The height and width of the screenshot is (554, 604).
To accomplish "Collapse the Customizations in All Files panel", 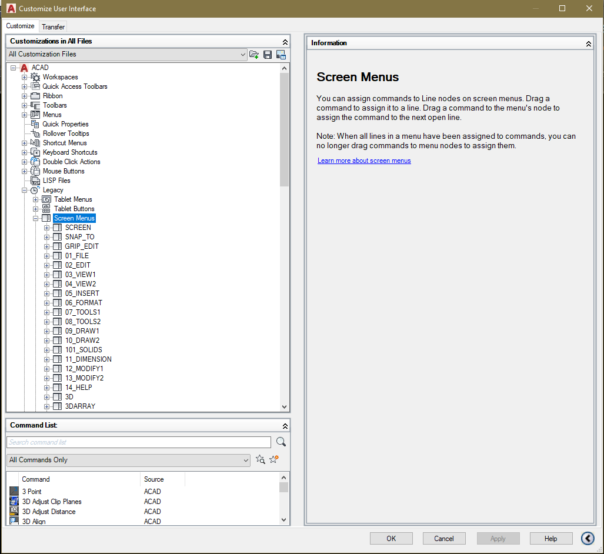I will click(x=286, y=41).
